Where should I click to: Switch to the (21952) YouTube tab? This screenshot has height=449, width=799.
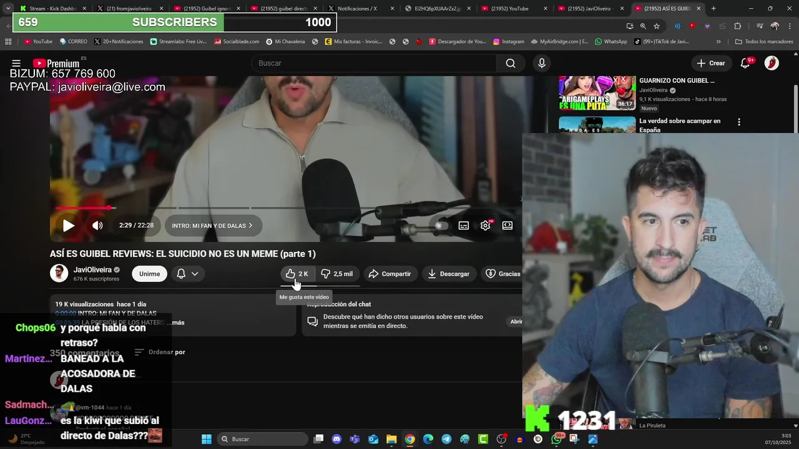pyautogui.click(x=515, y=9)
